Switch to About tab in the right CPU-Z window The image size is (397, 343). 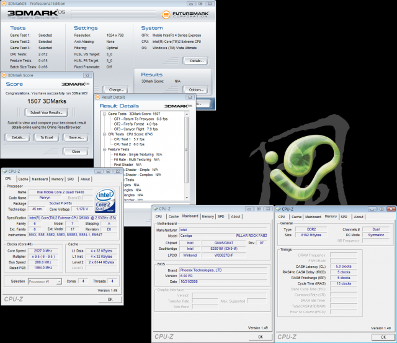click(359, 217)
